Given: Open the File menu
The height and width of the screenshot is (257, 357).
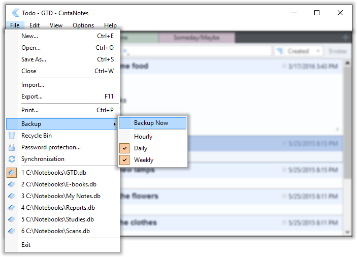Looking at the screenshot, I should (15, 25).
